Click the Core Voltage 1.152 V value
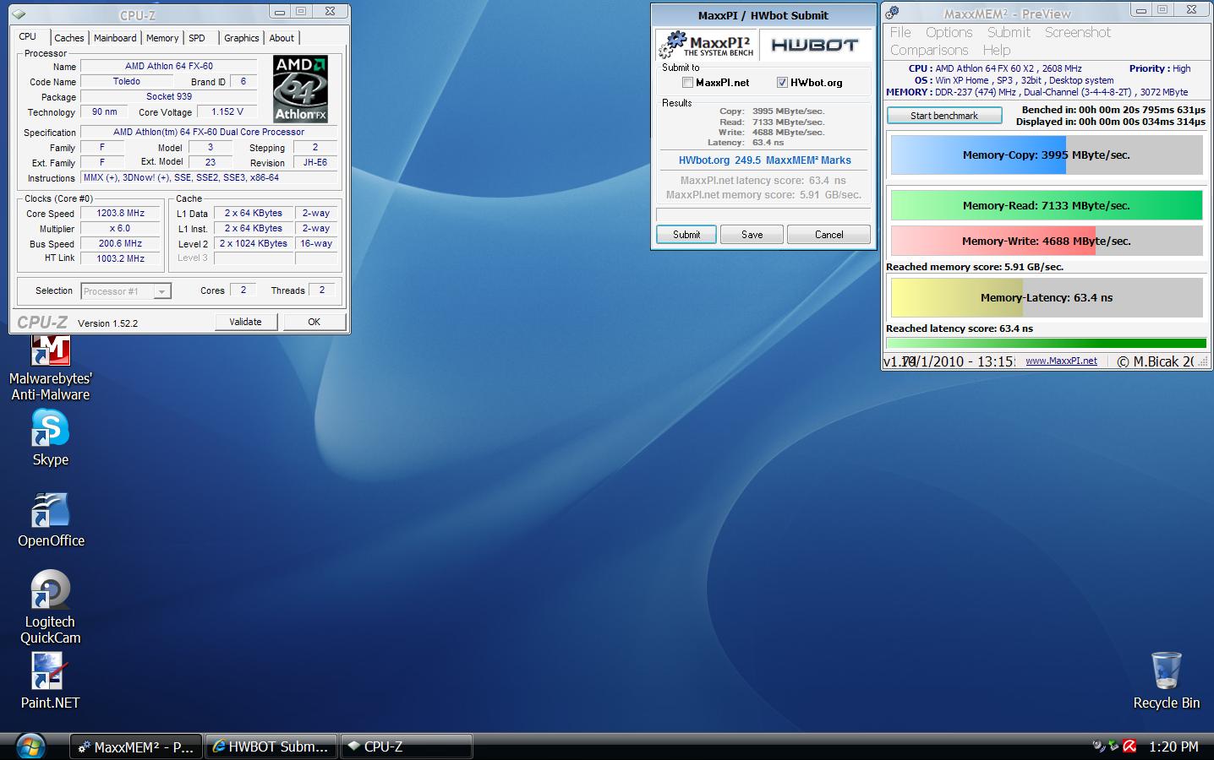Image resolution: width=1214 pixels, height=760 pixels. (x=227, y=111)
